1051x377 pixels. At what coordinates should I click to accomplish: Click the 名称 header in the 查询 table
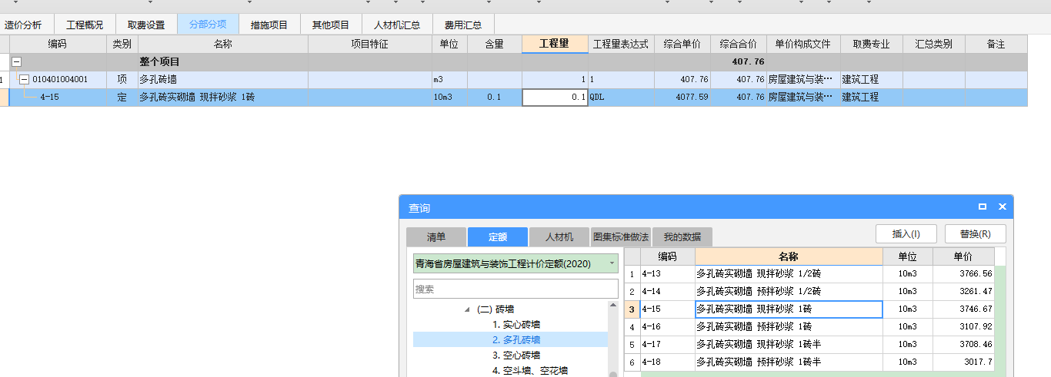(x=789, y=256)
